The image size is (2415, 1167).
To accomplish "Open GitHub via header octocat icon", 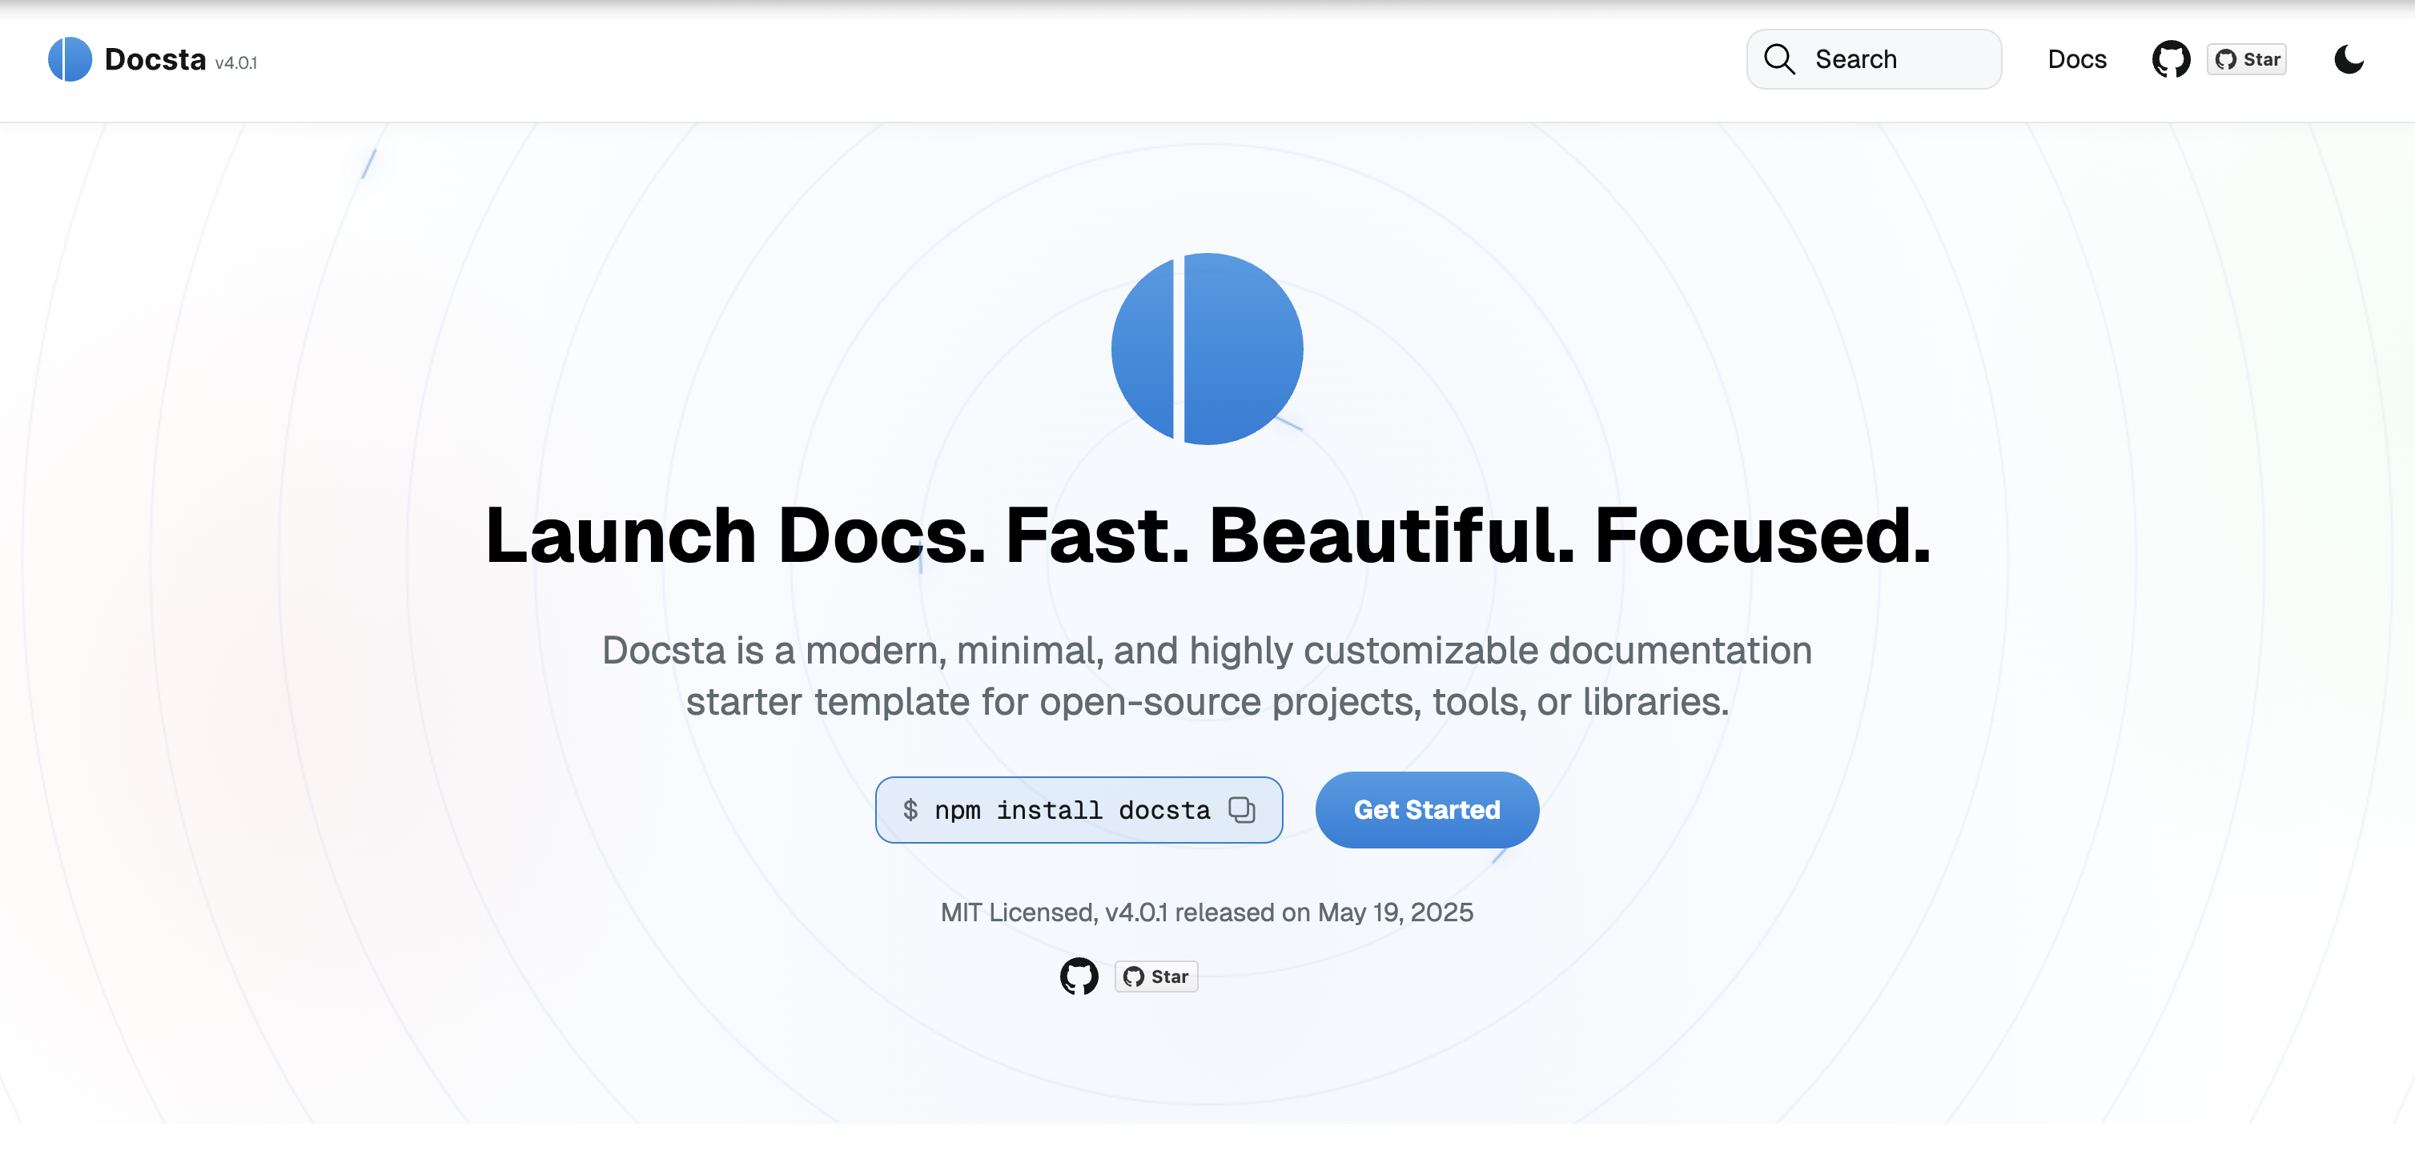I will point(2170,59).
